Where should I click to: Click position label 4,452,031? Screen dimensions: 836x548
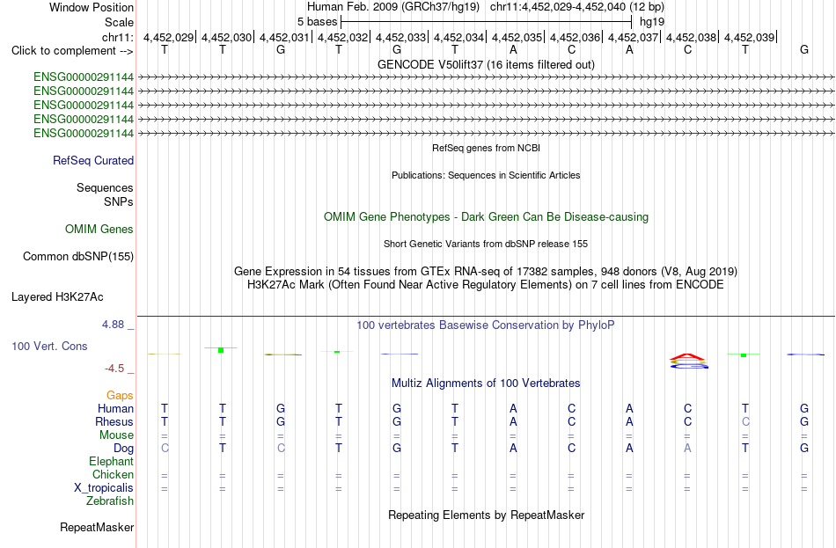click(285, 37)
